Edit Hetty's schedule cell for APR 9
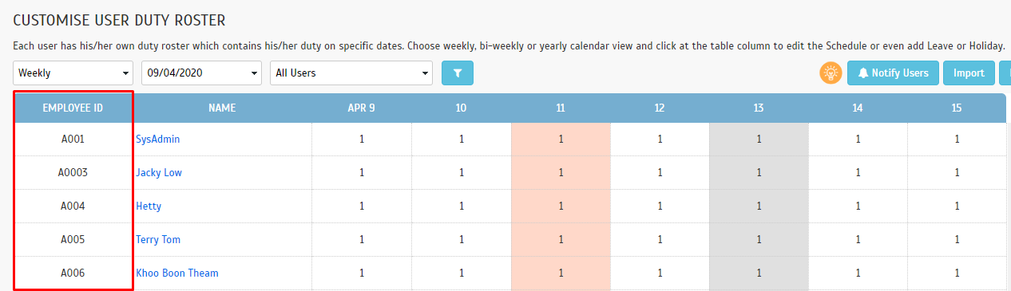The width and height of the screenshot is (1011, 291). 362,206
